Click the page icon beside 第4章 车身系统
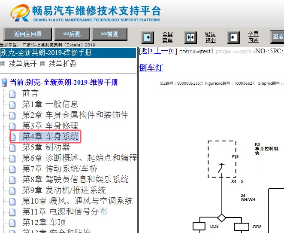Screen dimensions: 284x233 pos(13,137)
